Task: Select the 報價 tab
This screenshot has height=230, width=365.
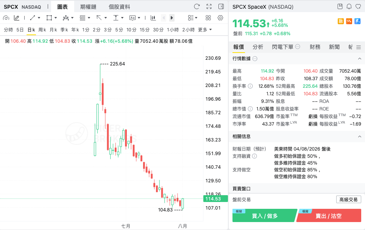Action: coord(239,47)
